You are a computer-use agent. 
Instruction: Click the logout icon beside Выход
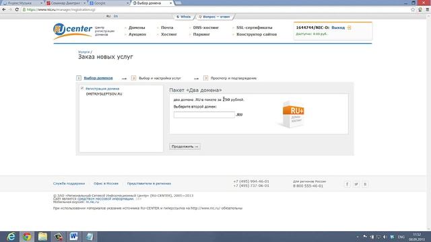[x=349, y=28]
